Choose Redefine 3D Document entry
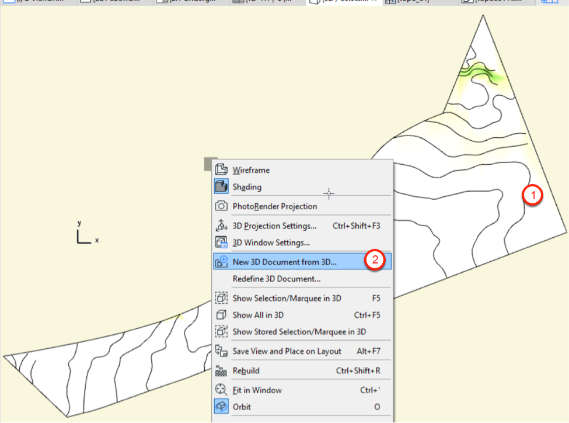This screenshot has width=569, height=423. (302, 279)
